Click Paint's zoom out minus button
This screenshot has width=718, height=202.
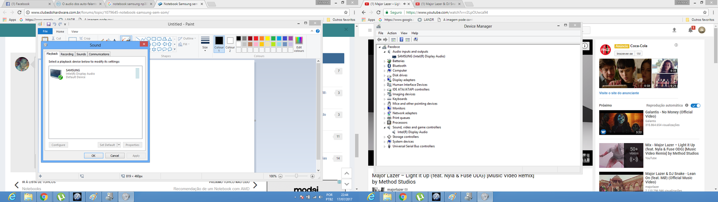click(x=280, y=176)
